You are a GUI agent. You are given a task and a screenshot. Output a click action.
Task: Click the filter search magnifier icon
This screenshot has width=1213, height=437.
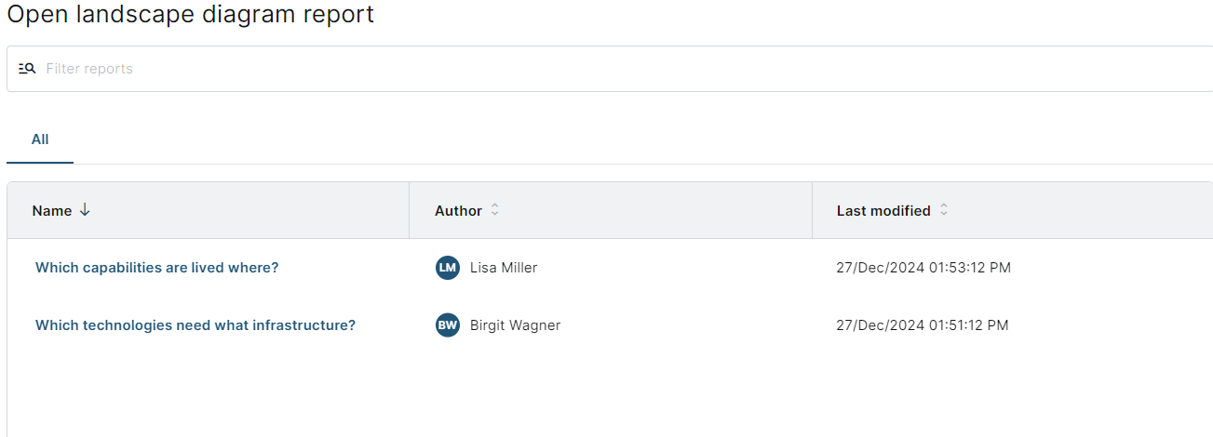click(x=27, y=69)
